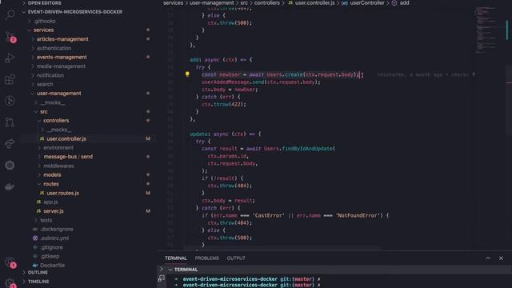Click the lightbulb code action icon
Image resolution: width=512 pixels, height=288 pixels.
click(x=187, y=74)
